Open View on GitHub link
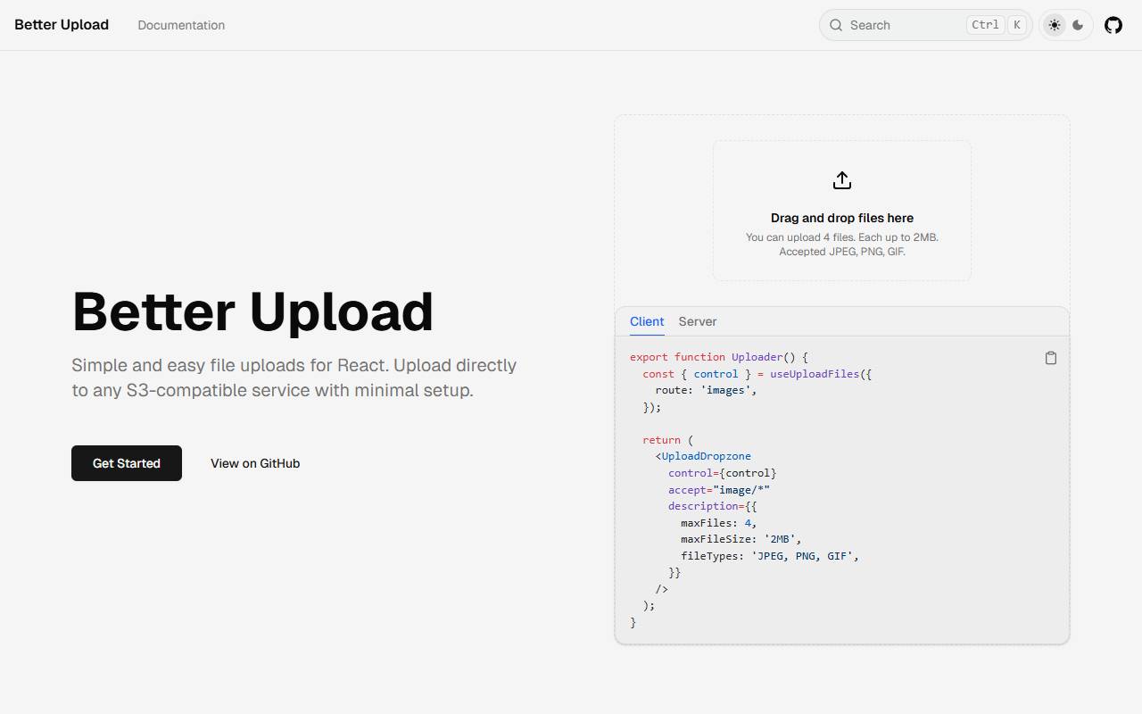This screenshot has height=714, width=1142. [x=255, y=463]
